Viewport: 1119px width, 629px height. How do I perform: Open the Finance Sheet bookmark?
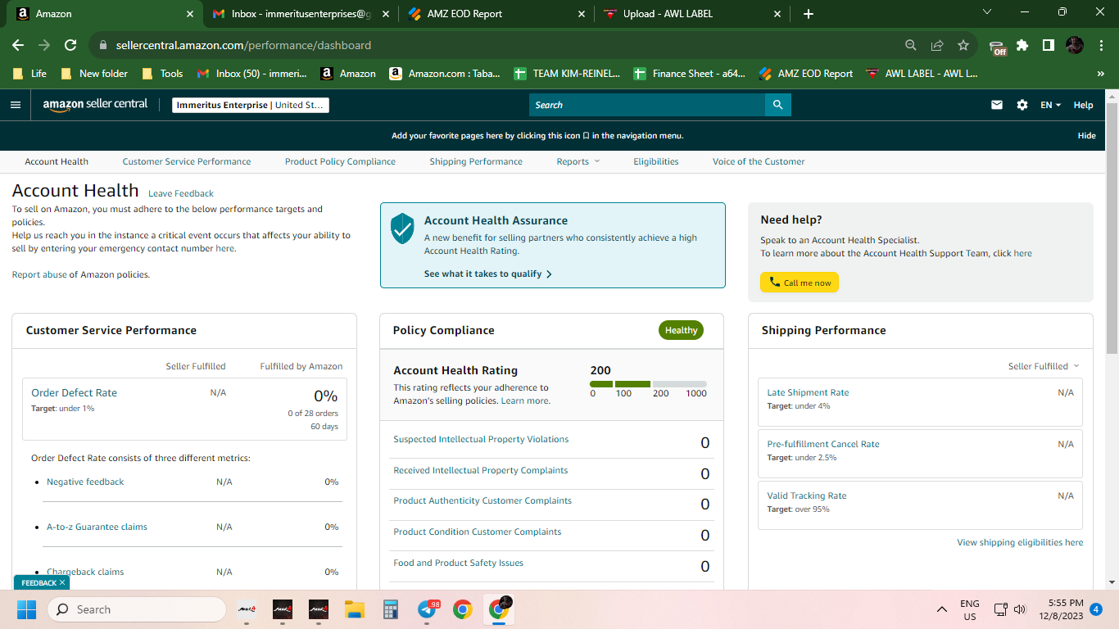tap(689, 74)
